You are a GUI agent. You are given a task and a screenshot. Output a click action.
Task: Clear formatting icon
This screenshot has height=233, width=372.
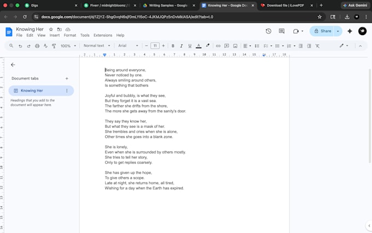pyautogui.click(x=317, y=46)
